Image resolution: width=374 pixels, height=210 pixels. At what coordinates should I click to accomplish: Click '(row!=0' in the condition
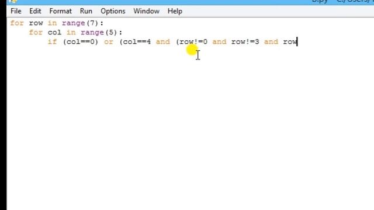point(192,42)
